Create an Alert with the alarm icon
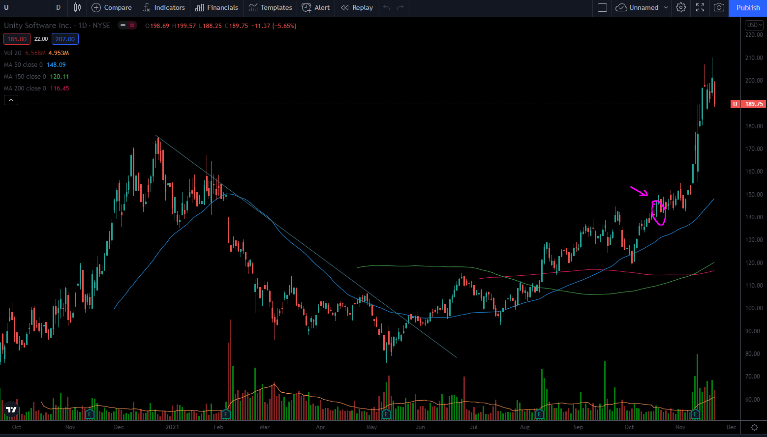Viewport: 767px width, 437px height. (316, 7)
